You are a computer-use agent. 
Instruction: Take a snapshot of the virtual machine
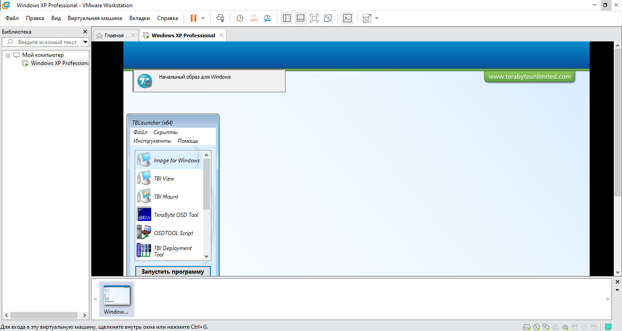(240, 18)
